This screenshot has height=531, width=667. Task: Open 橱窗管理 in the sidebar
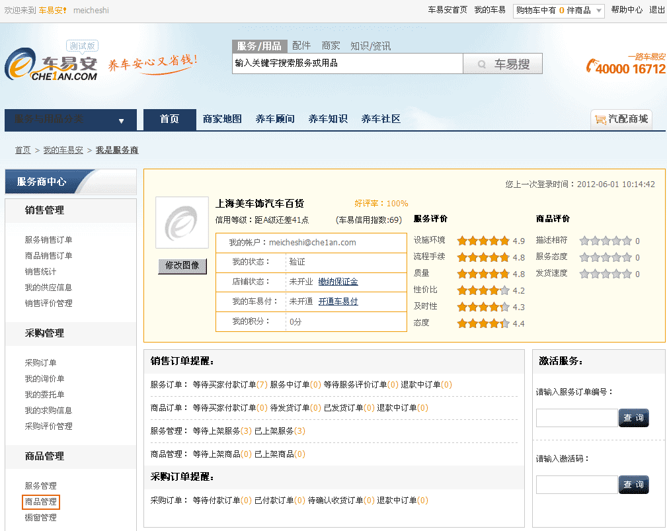40,518
